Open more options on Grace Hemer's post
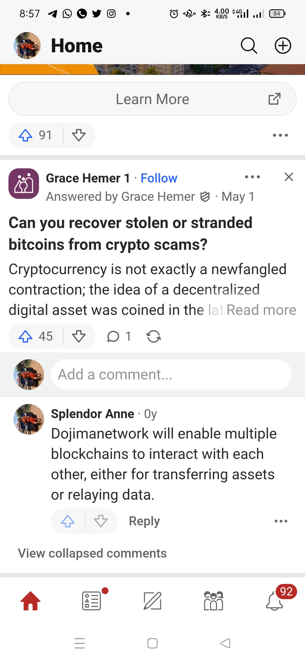Screen dimensions: 305x662 252,177
